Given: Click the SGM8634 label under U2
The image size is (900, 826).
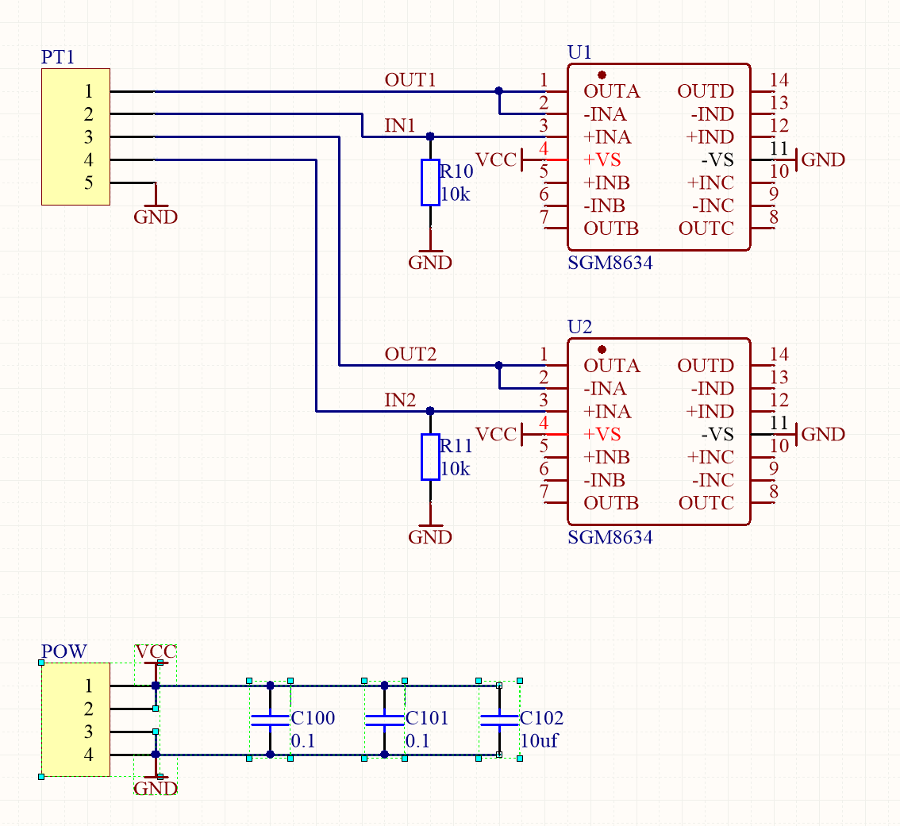Looking at the screenshot, I should [x=610, y=538].
